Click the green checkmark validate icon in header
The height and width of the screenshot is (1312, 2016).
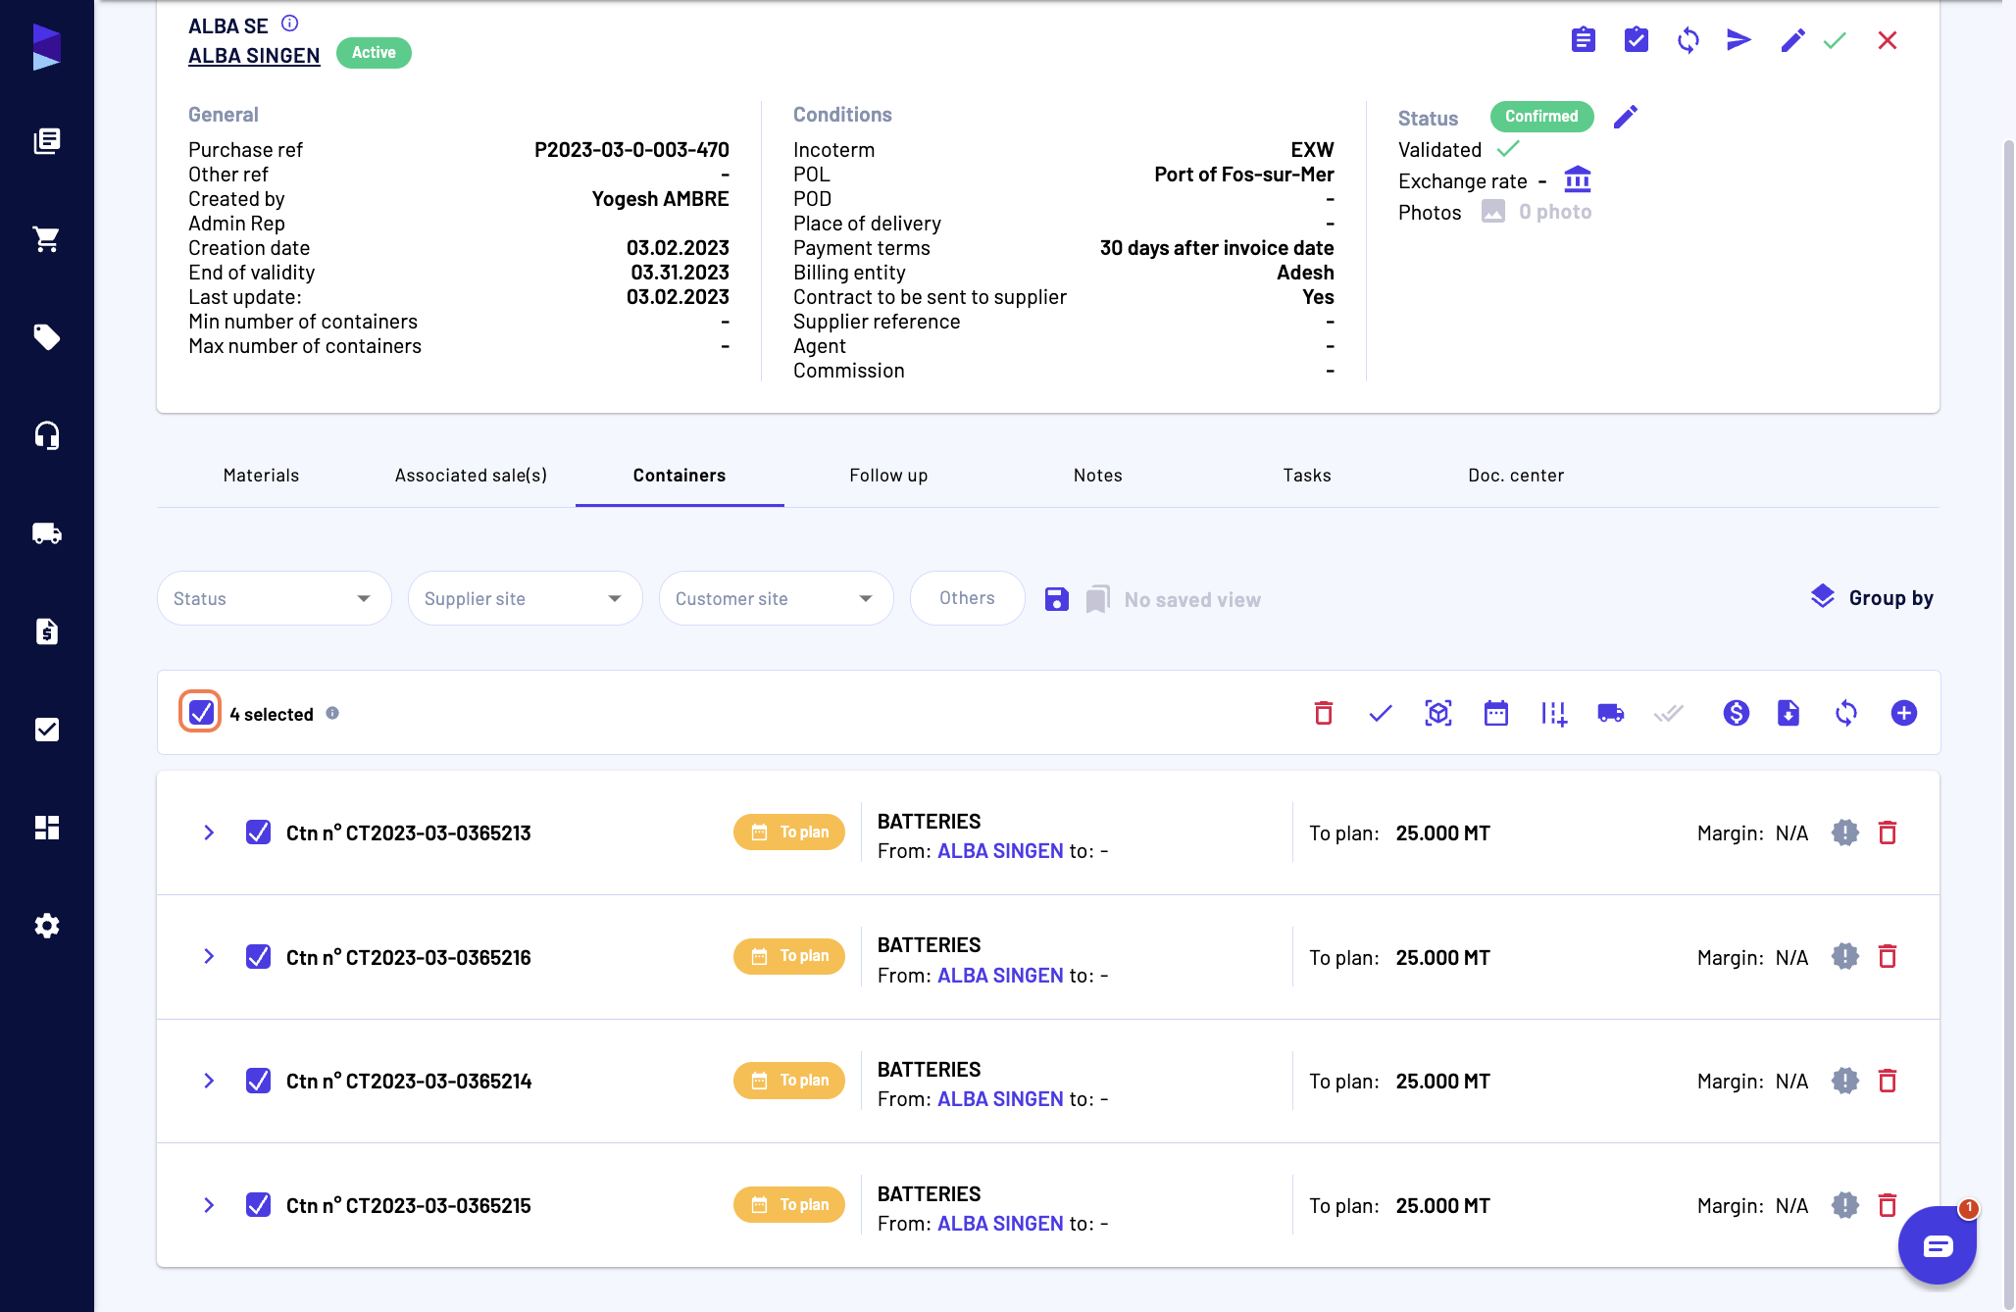pos(1835,40)
